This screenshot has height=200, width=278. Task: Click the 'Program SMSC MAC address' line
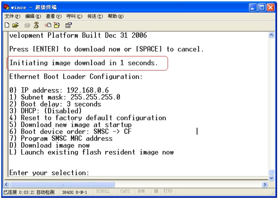click(x=61, y=138)
